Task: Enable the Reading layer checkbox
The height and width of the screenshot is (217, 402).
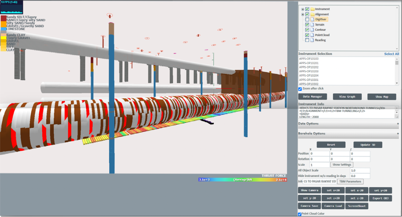Action: (307, 40)
